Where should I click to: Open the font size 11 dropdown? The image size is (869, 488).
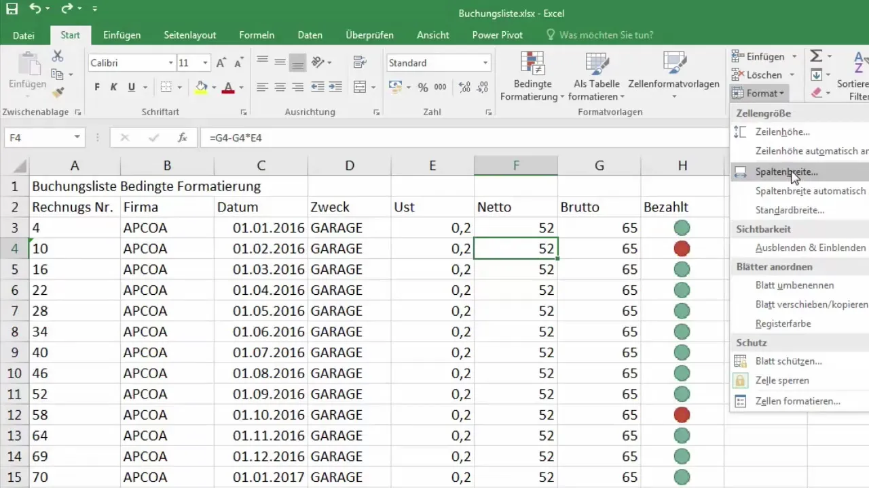[205, 63]
